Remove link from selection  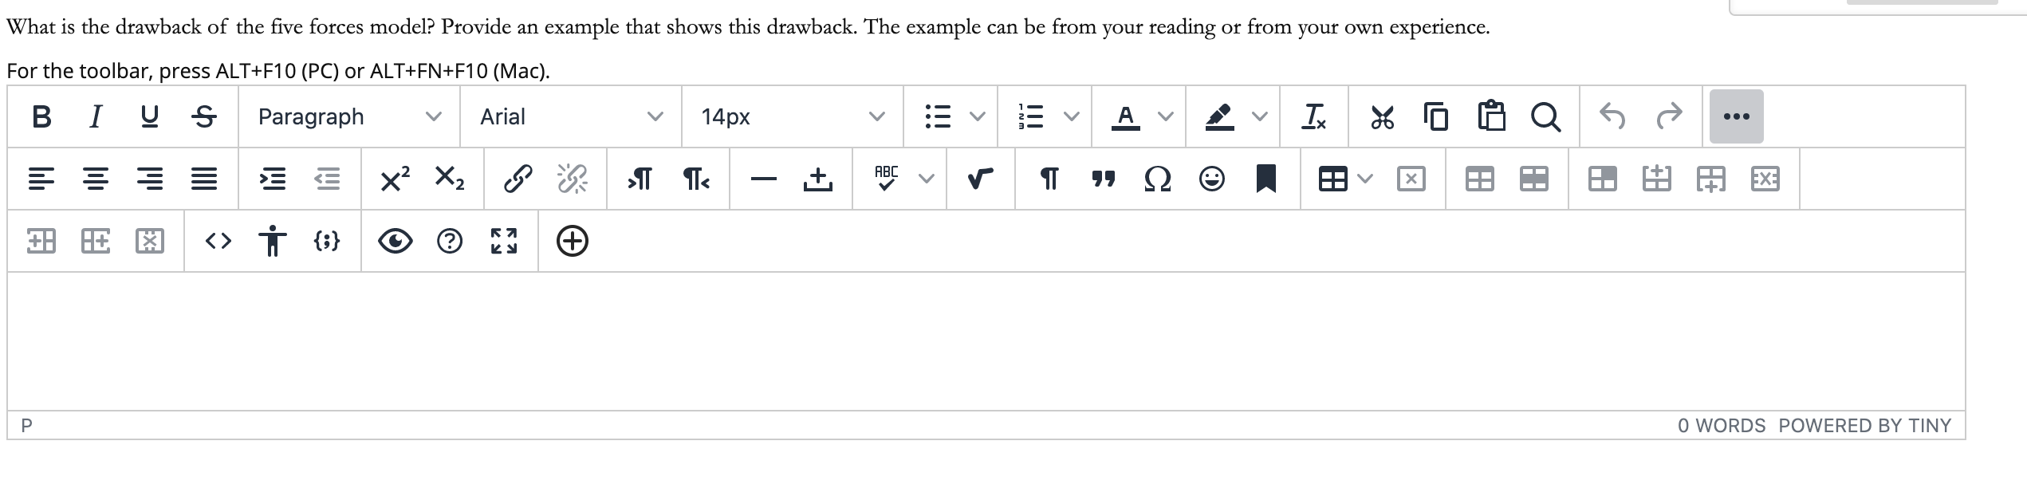click(x=573, y=179)
